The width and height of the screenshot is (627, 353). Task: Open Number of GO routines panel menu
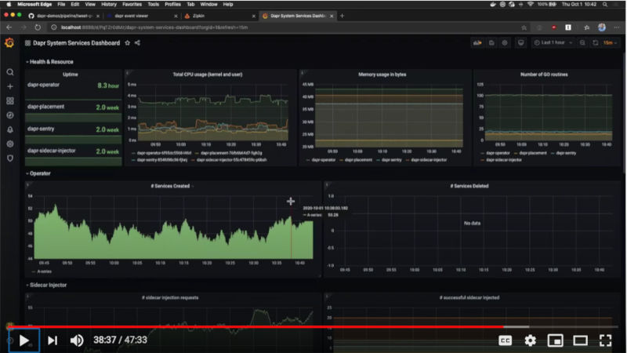[x=544, y=75]
